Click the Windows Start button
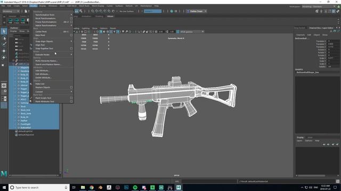341x191 pixels. tap(4, 187)
